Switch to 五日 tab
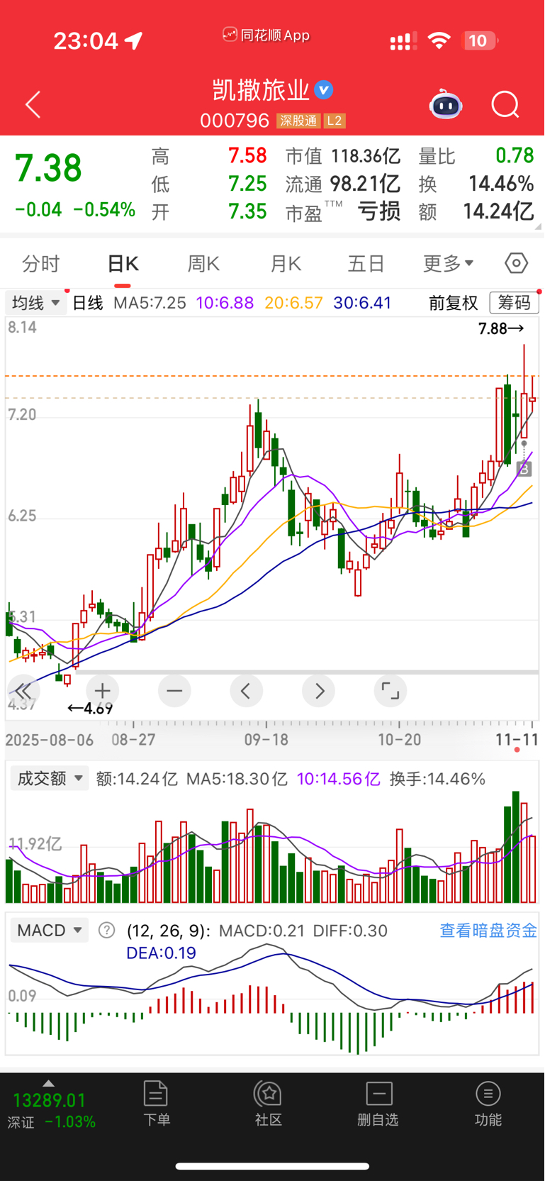Viewport: 545px width, 1181px height. click(x=366, y=264)
